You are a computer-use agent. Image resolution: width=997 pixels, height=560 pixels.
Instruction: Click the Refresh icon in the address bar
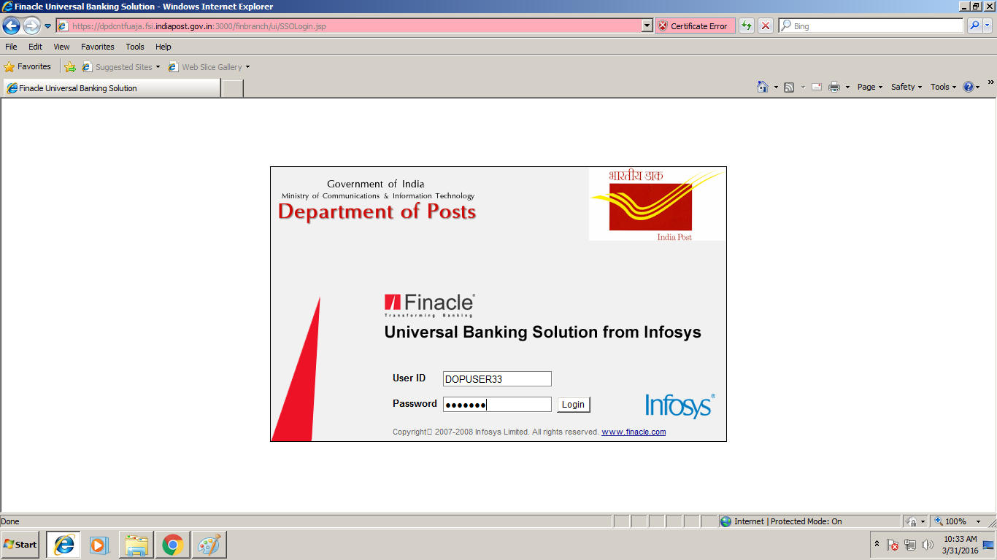[747, 26]
